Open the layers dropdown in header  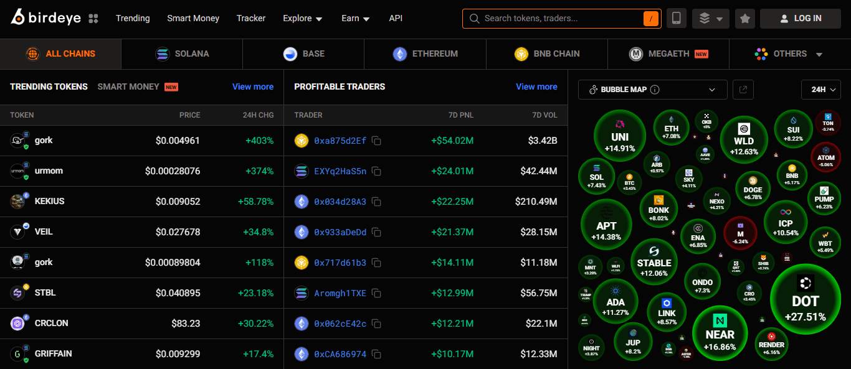point(711,19)
